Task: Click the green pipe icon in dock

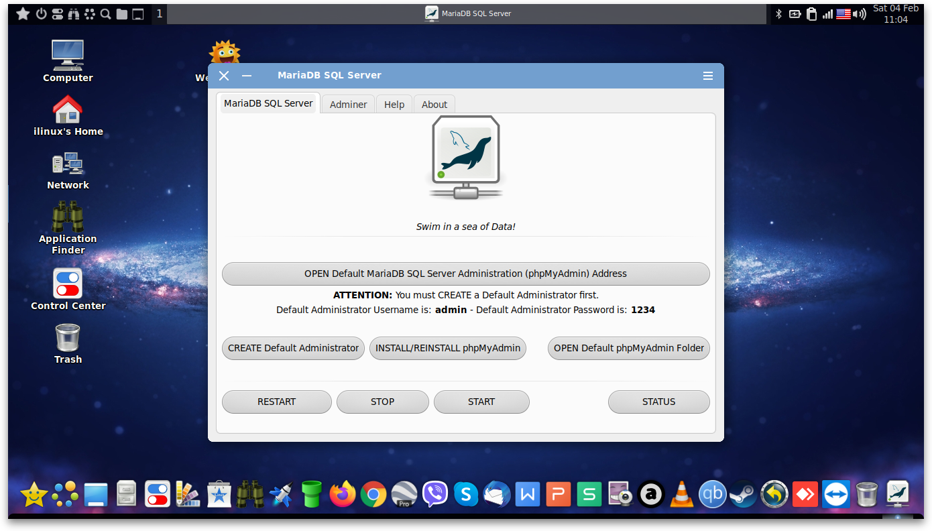Action: (312, 495)
